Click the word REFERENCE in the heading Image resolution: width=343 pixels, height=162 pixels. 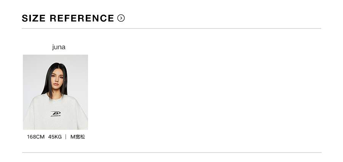click(82, 18)
